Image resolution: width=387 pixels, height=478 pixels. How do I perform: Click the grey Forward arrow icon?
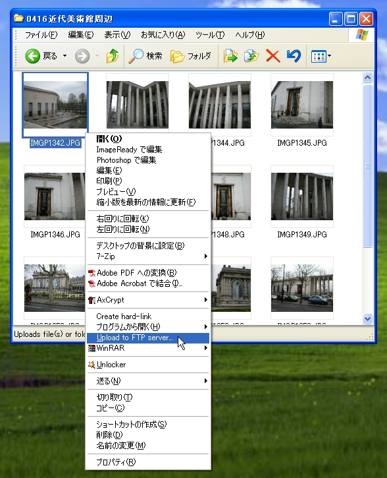[x=82, y=56]
